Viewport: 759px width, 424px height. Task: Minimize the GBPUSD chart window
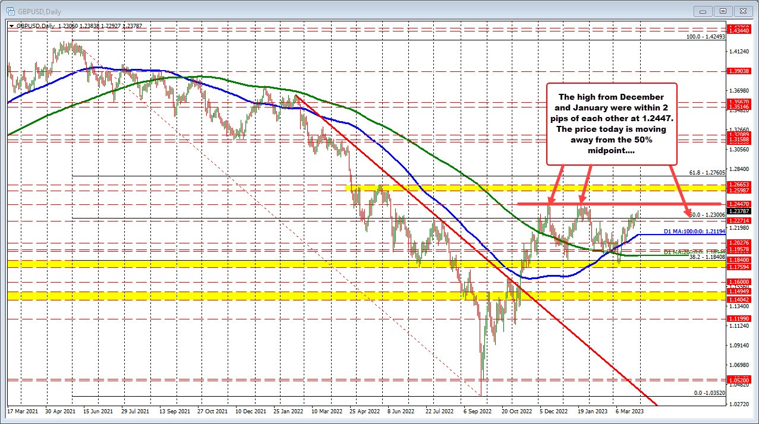(x=703, y=10)
